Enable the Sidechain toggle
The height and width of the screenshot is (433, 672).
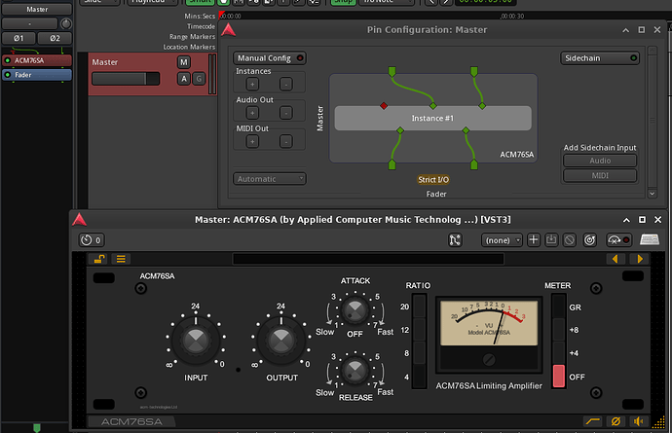[600, 58]
